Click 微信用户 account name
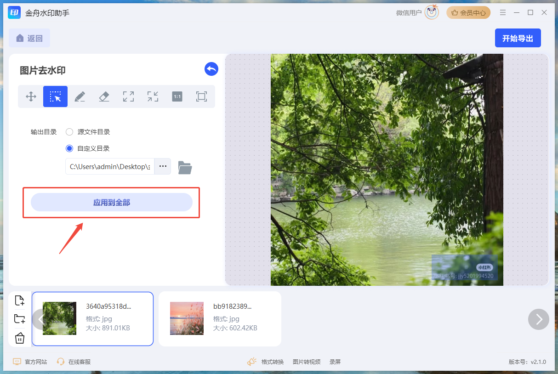The height and width of the screenshot is (374, 558). point(409,13)
